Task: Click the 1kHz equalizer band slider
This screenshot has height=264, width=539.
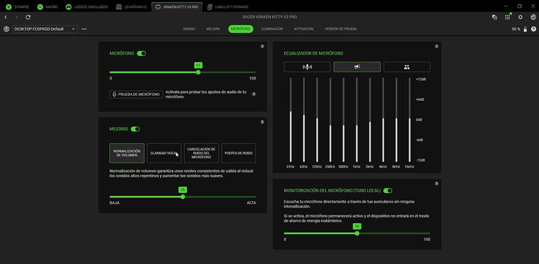Action: (x=357, y=120)
